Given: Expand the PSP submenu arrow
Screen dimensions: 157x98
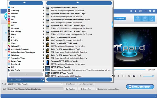Looking at the screenshot, I should pos(44,37).
